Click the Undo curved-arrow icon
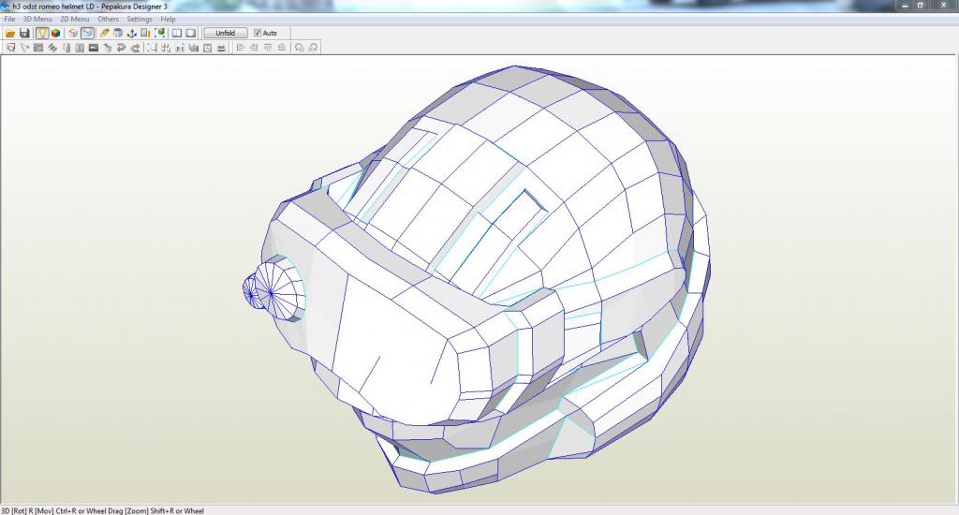Viewport: 959px width, 515px height. (x=121, y=48)
